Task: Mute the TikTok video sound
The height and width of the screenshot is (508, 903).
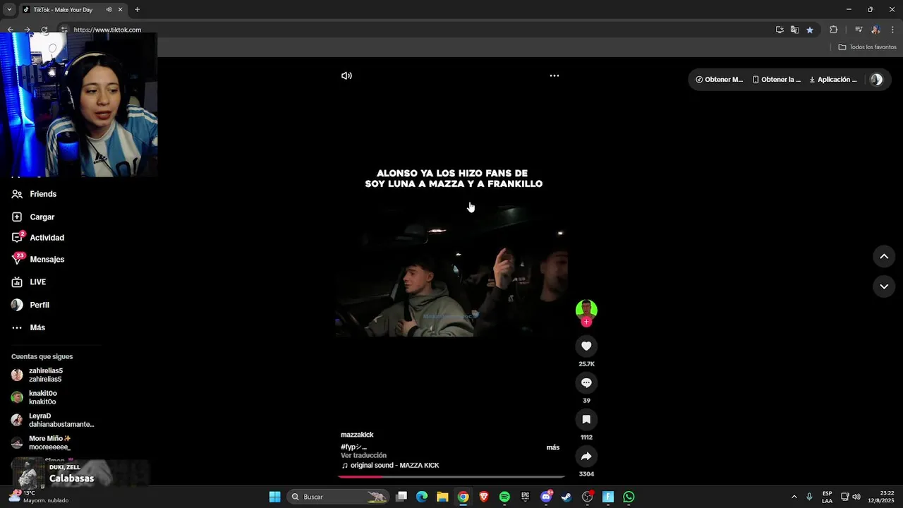Action: 346,75
